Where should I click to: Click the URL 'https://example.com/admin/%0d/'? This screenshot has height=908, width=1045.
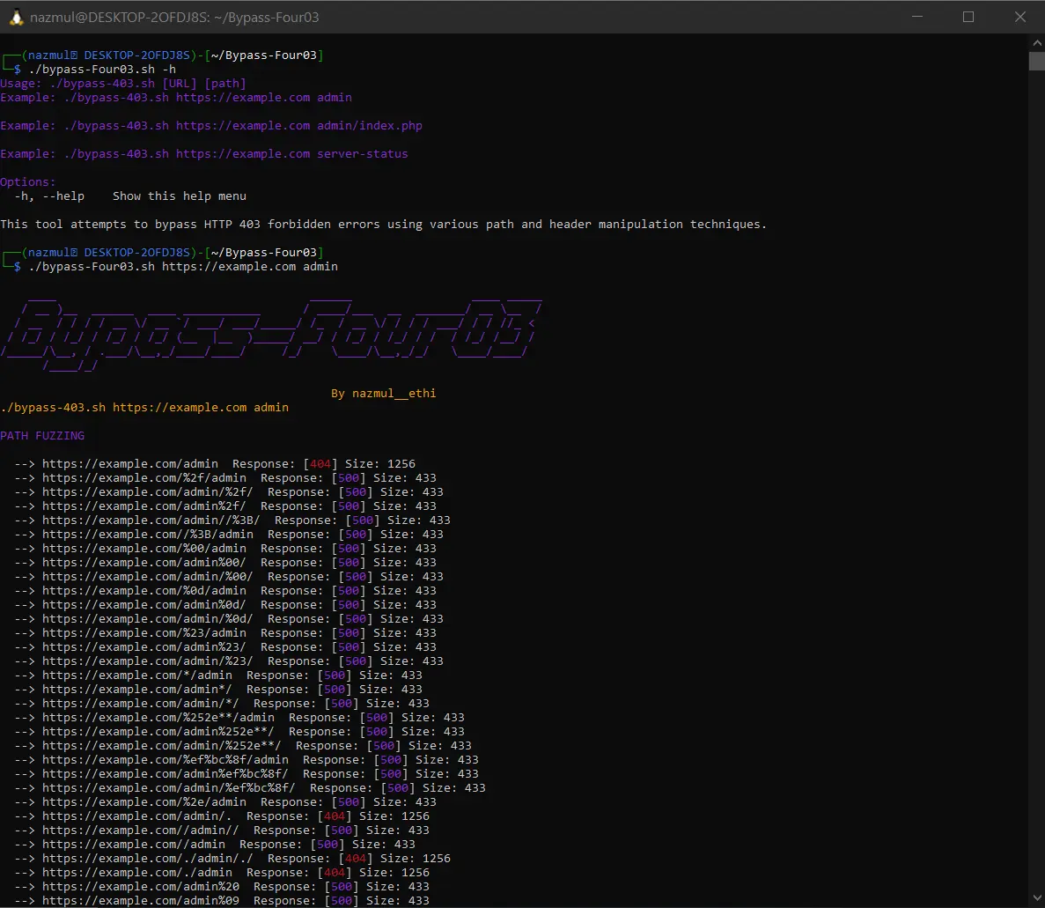147,618
